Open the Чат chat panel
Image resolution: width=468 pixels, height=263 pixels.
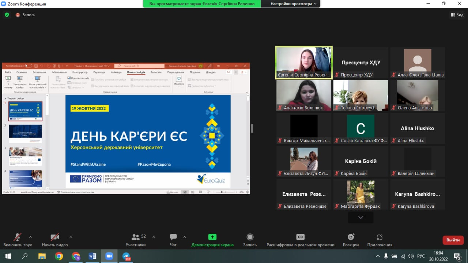173,240
